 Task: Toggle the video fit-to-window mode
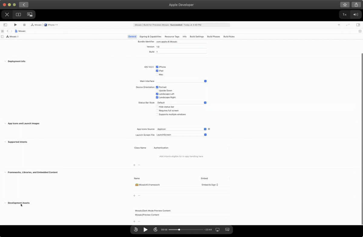point(18,14)
